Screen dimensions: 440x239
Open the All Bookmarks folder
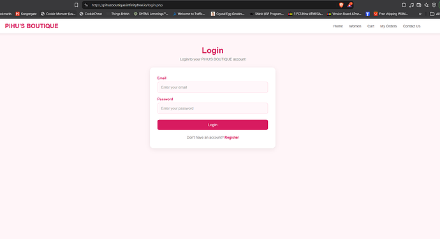[435, 14]
